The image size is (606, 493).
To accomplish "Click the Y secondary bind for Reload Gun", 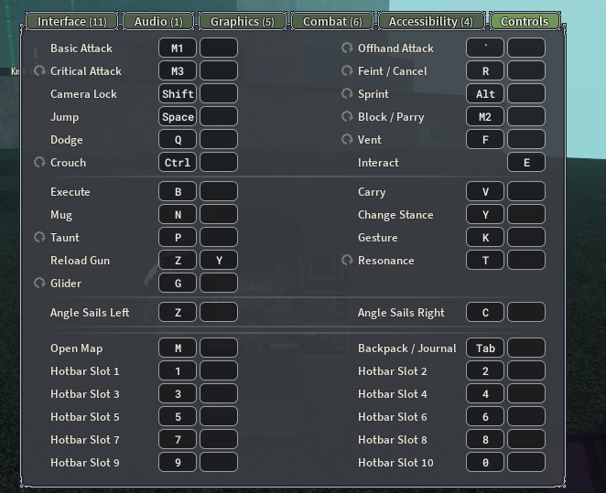I will [x=219, y=261].
